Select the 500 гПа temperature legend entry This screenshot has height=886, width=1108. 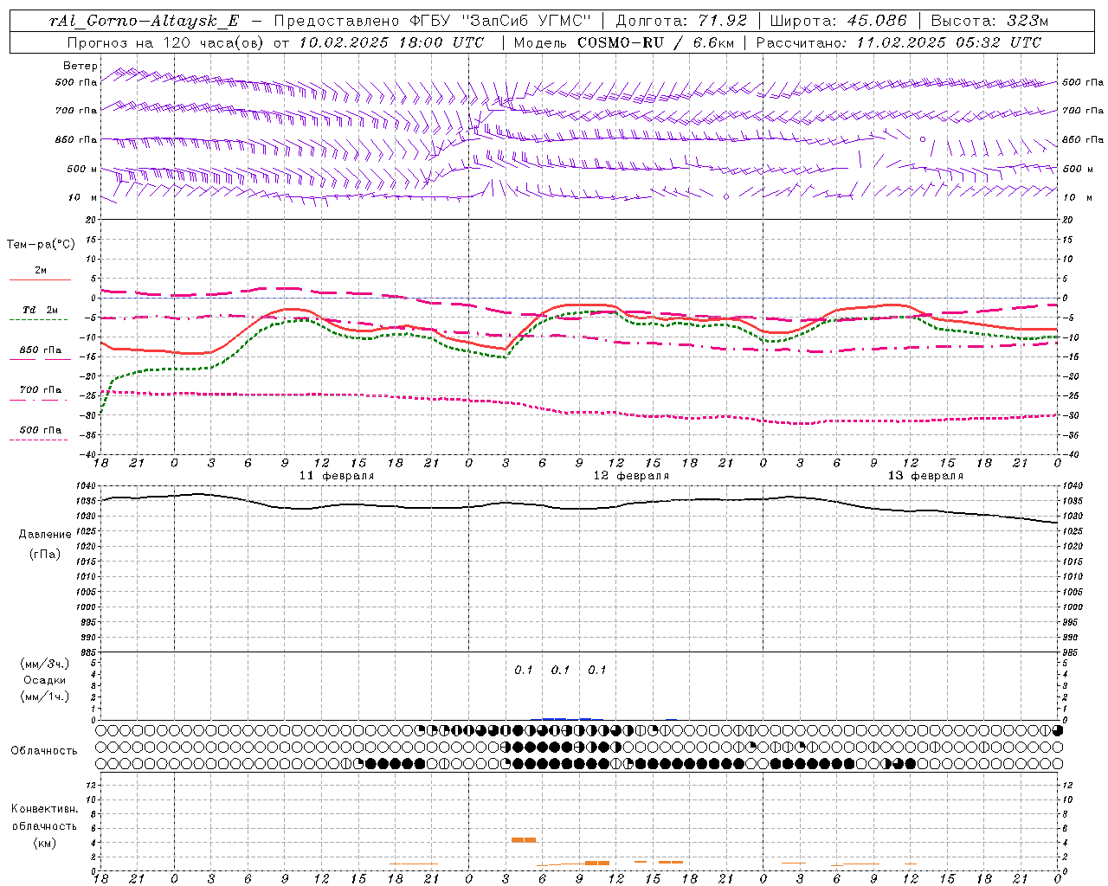pos(40,434)
